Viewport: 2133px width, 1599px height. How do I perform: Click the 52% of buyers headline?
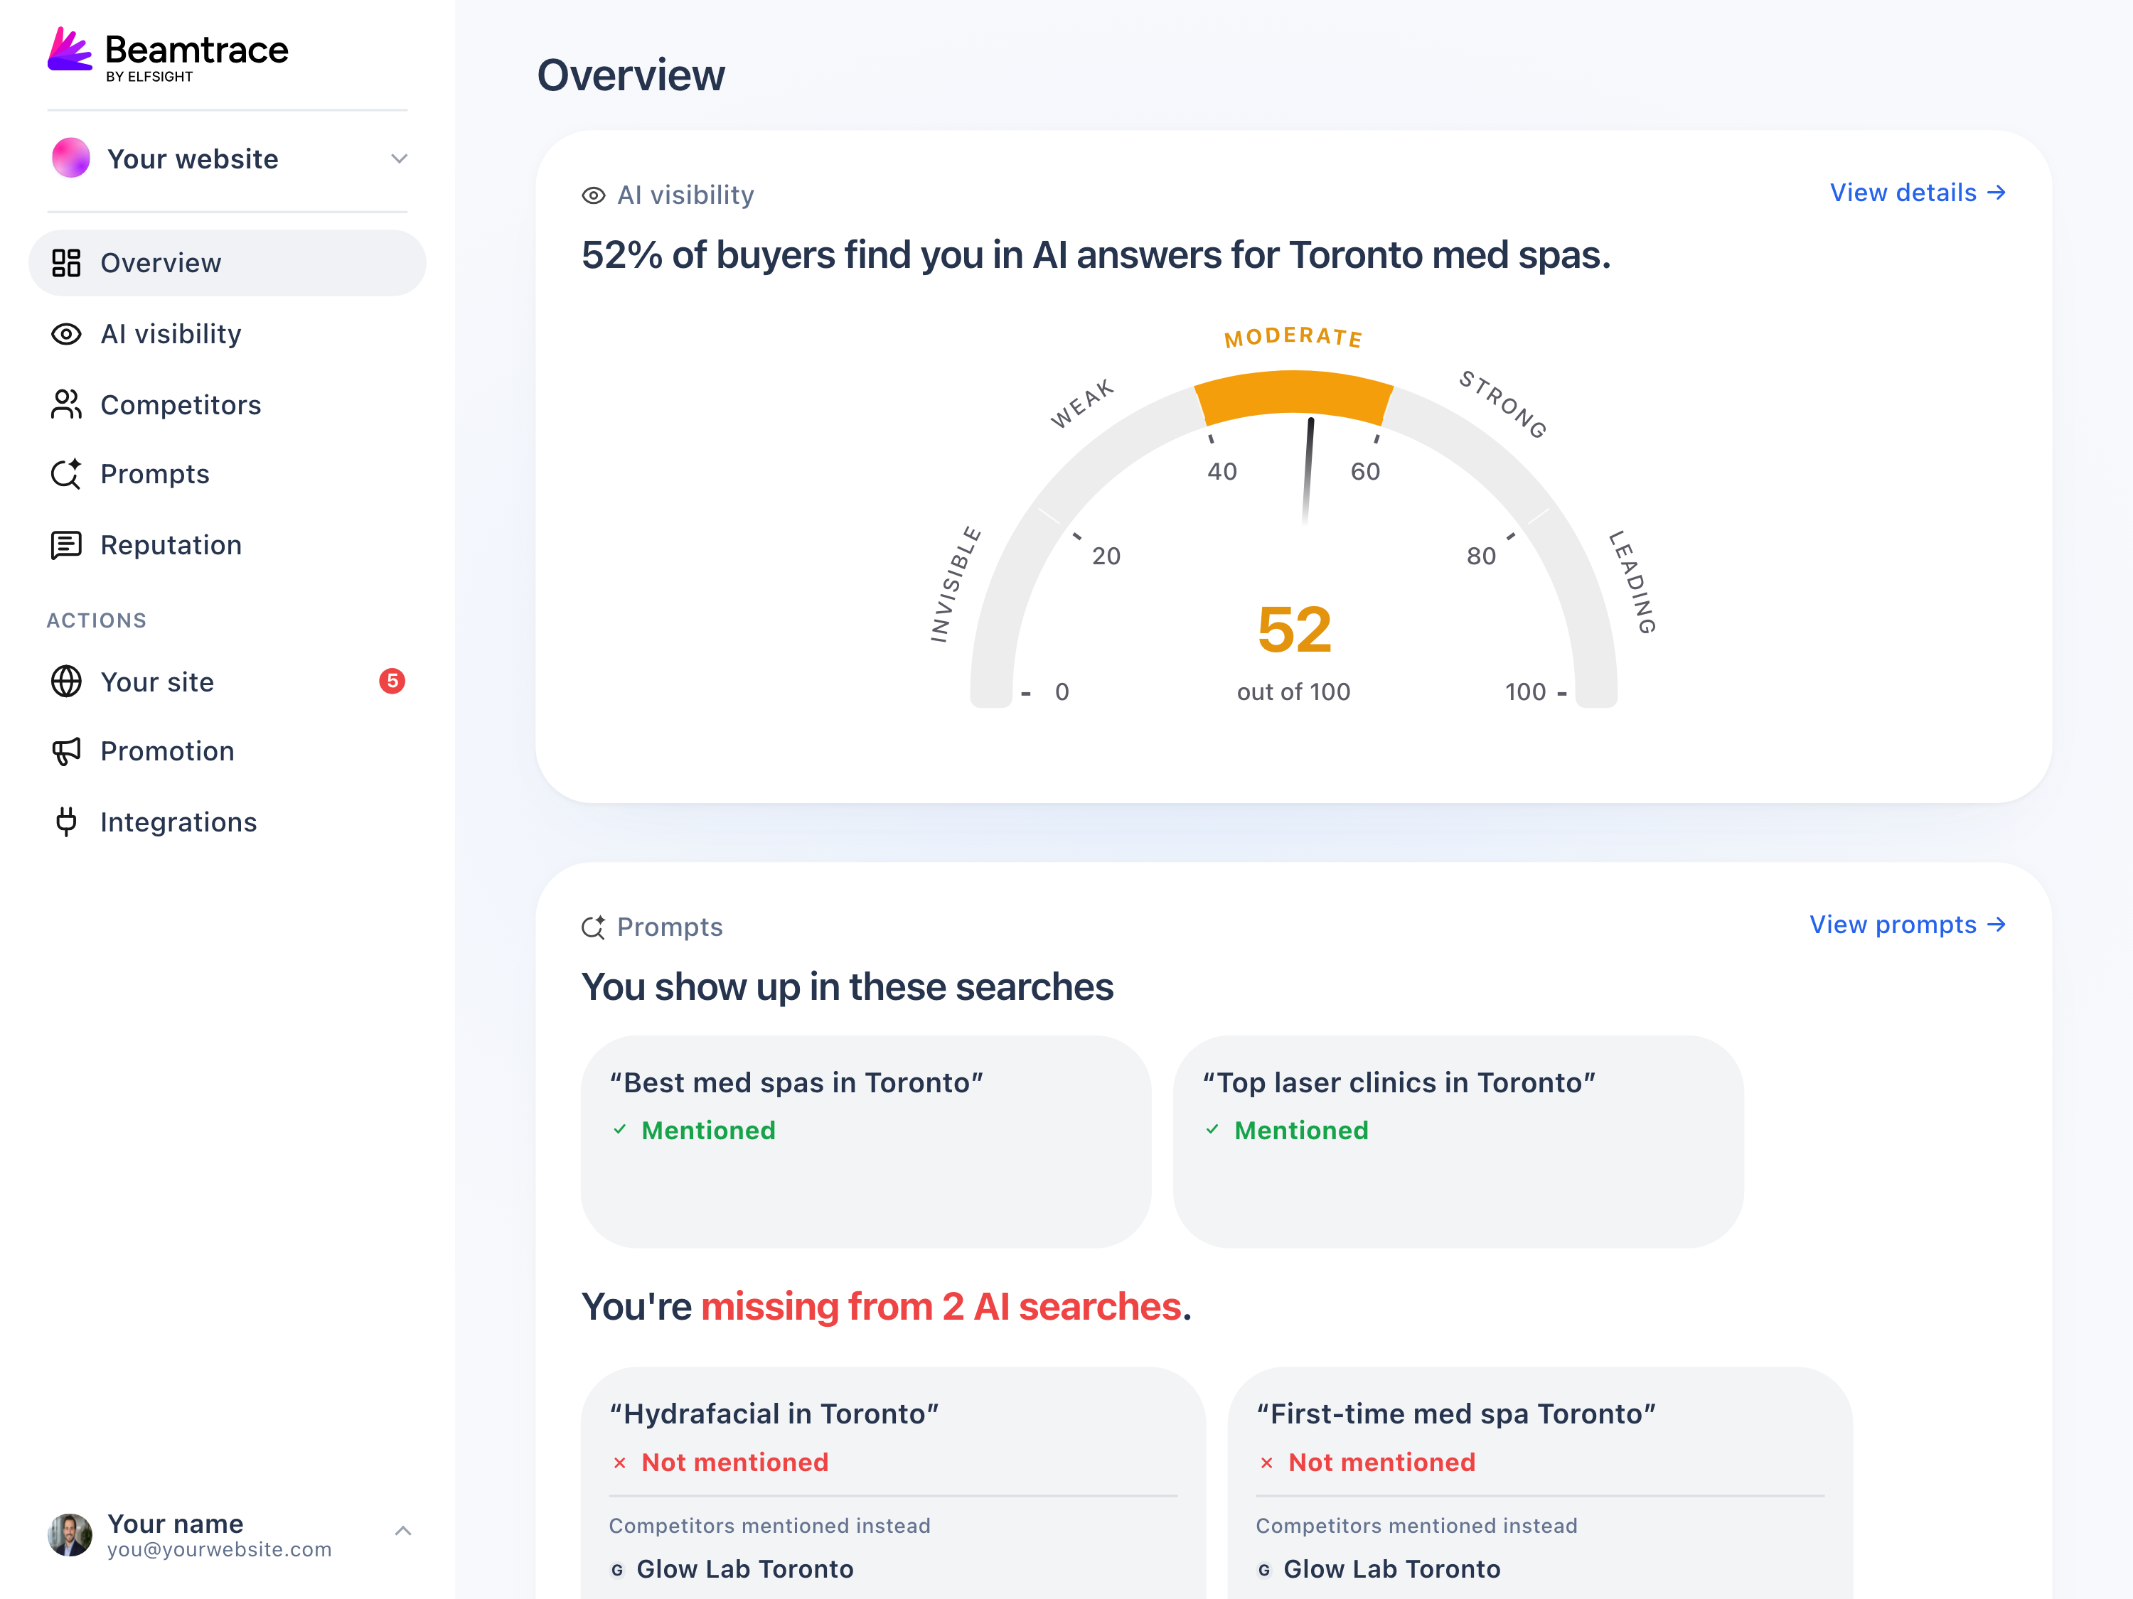pyautogui.click(x=1096, y=255)
